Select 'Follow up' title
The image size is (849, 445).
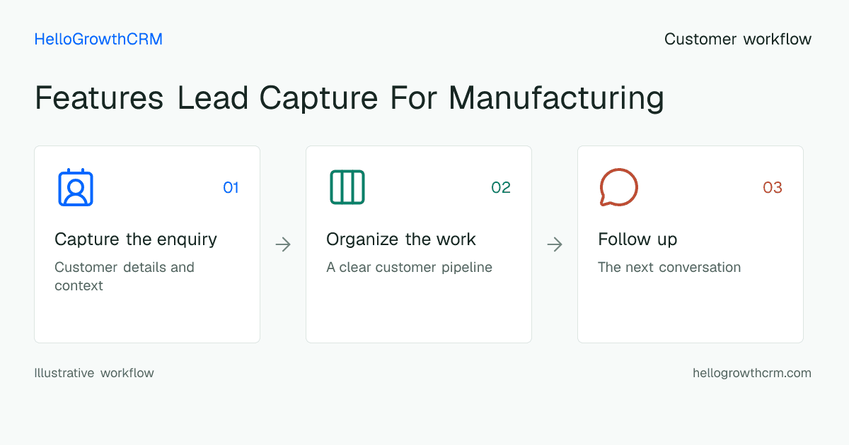637,239
